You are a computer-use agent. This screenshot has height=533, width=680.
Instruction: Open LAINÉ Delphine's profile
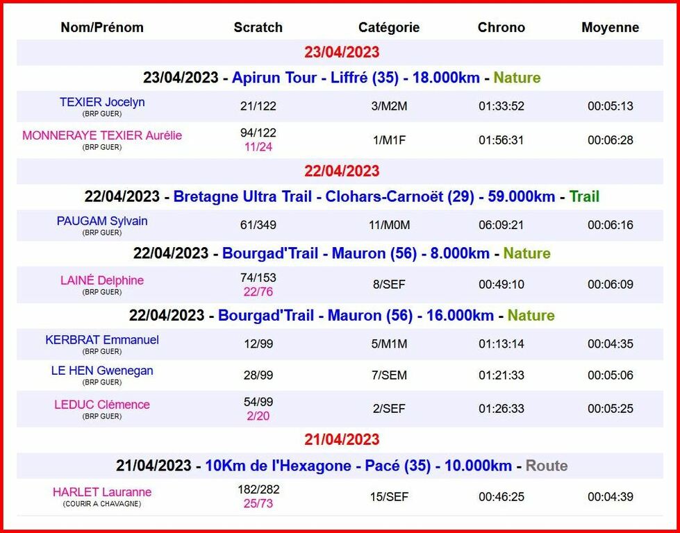coord(102,280)
